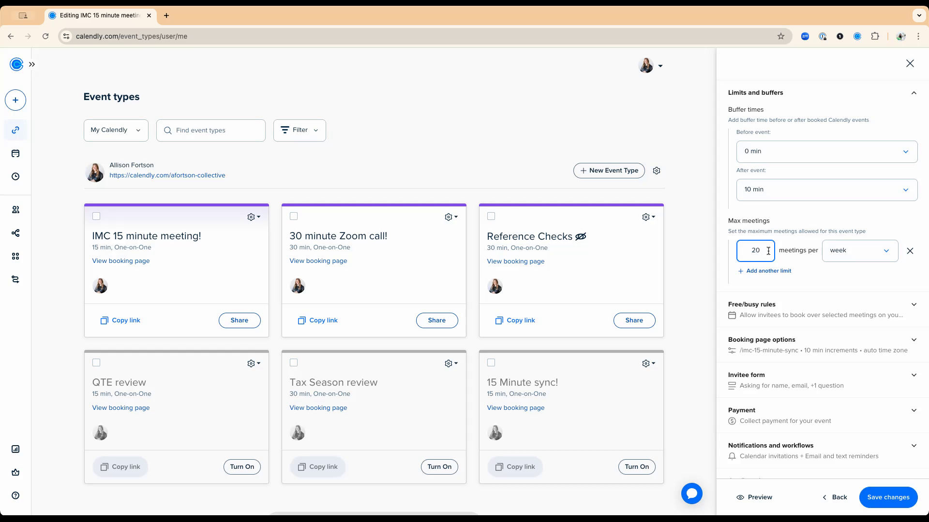Open Meetings calendar icon in left sidebar
The image size is (929, 522).
[x=15, y=154]
